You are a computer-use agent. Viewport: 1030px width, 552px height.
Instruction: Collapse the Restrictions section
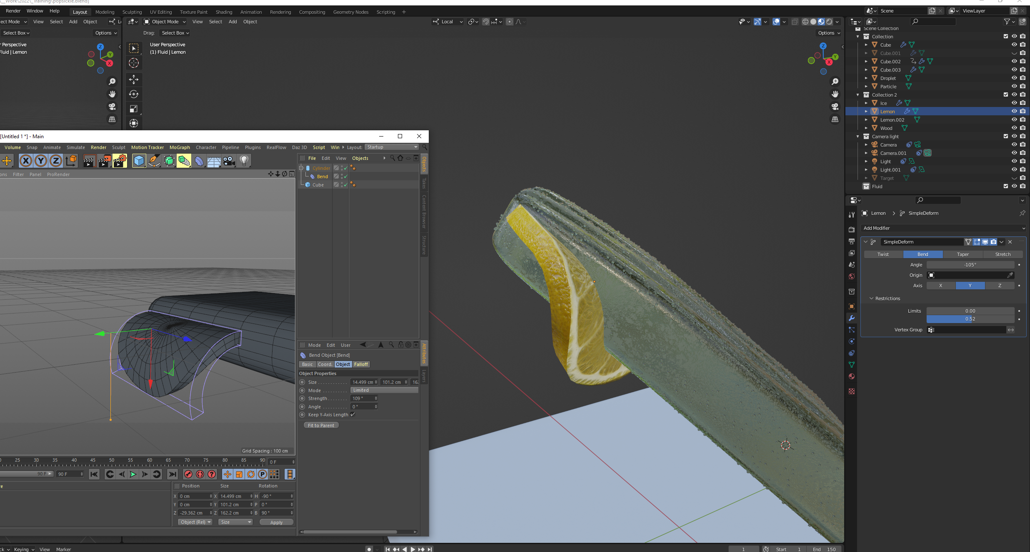pos(872,298)
